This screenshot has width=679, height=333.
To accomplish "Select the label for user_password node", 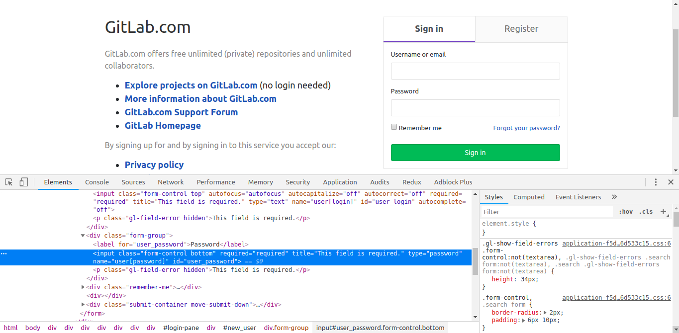I will pyautogui.click(x=171, y=245).
